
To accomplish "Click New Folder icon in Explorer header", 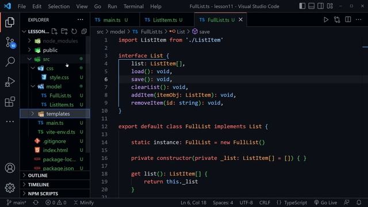I will 64,31.
